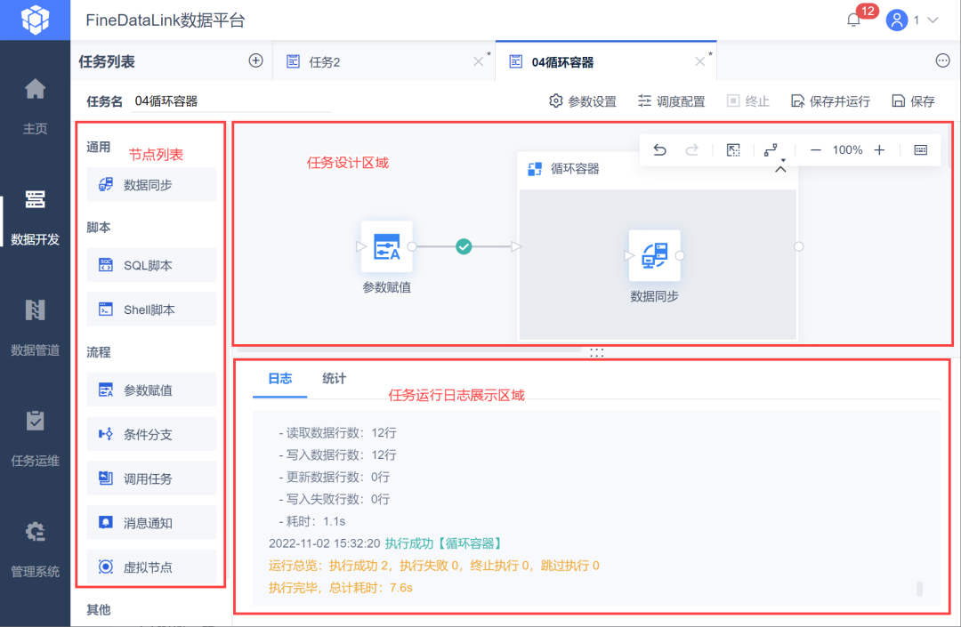Switch to the 04循环容器 tab
The image size is (961, 627).
tap(562, 62)
